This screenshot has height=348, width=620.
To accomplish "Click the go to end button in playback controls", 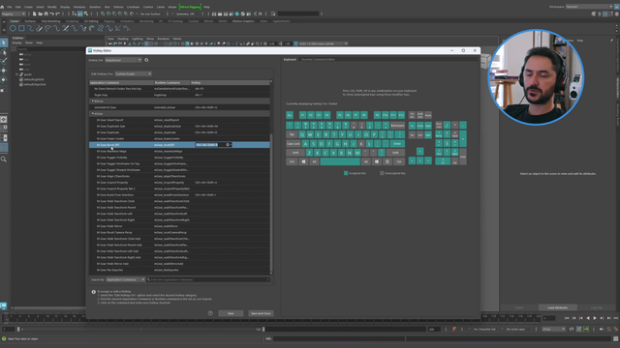I will click(x=616, y=318).
